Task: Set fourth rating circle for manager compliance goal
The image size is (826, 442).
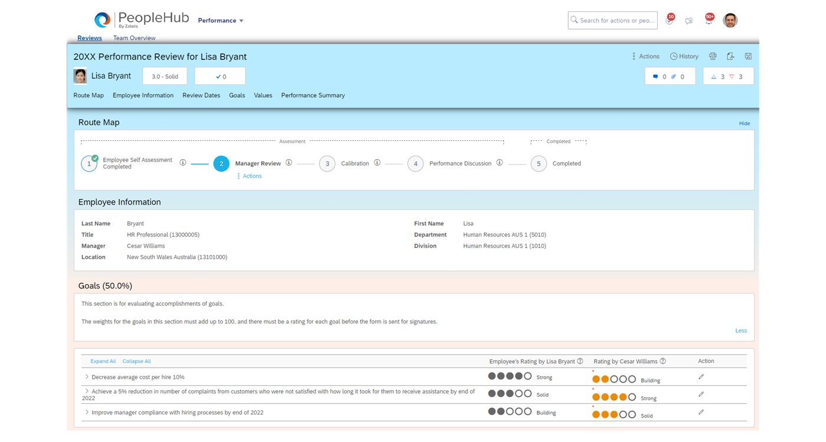Action: tap(623, 415)
